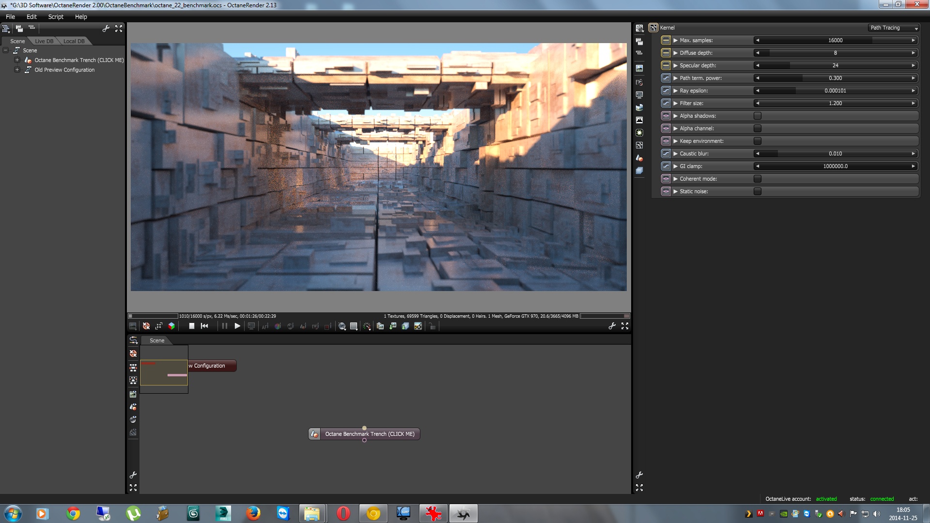The image size is (930, 523).
Task: Enable the Alpha channel checkbox
Action: coord(758,128)
